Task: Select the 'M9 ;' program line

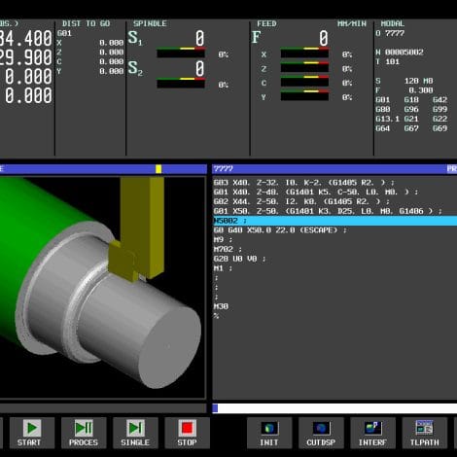Action: click(x=223, y=240)
